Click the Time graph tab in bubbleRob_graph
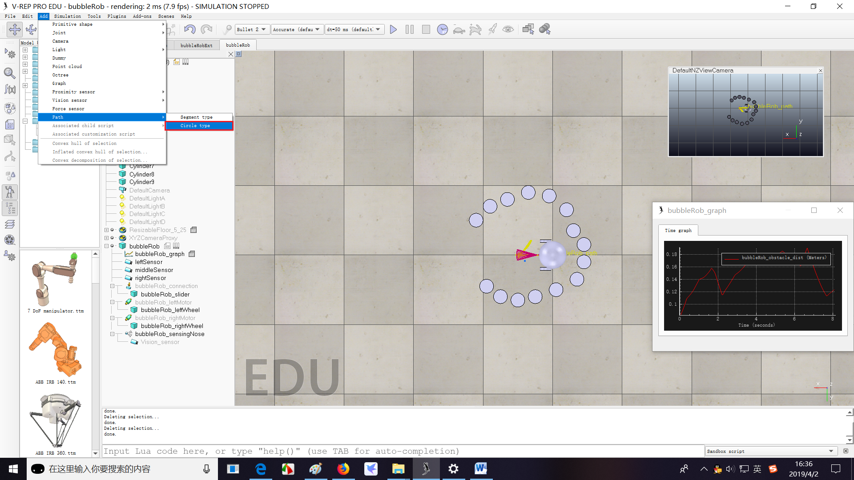Image resolution: width=854 pixels, height=480 pixels. tap(678, 230)
